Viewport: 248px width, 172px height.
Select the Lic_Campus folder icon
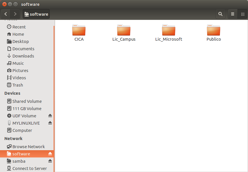pyautogui.click(x=124, y=30)
